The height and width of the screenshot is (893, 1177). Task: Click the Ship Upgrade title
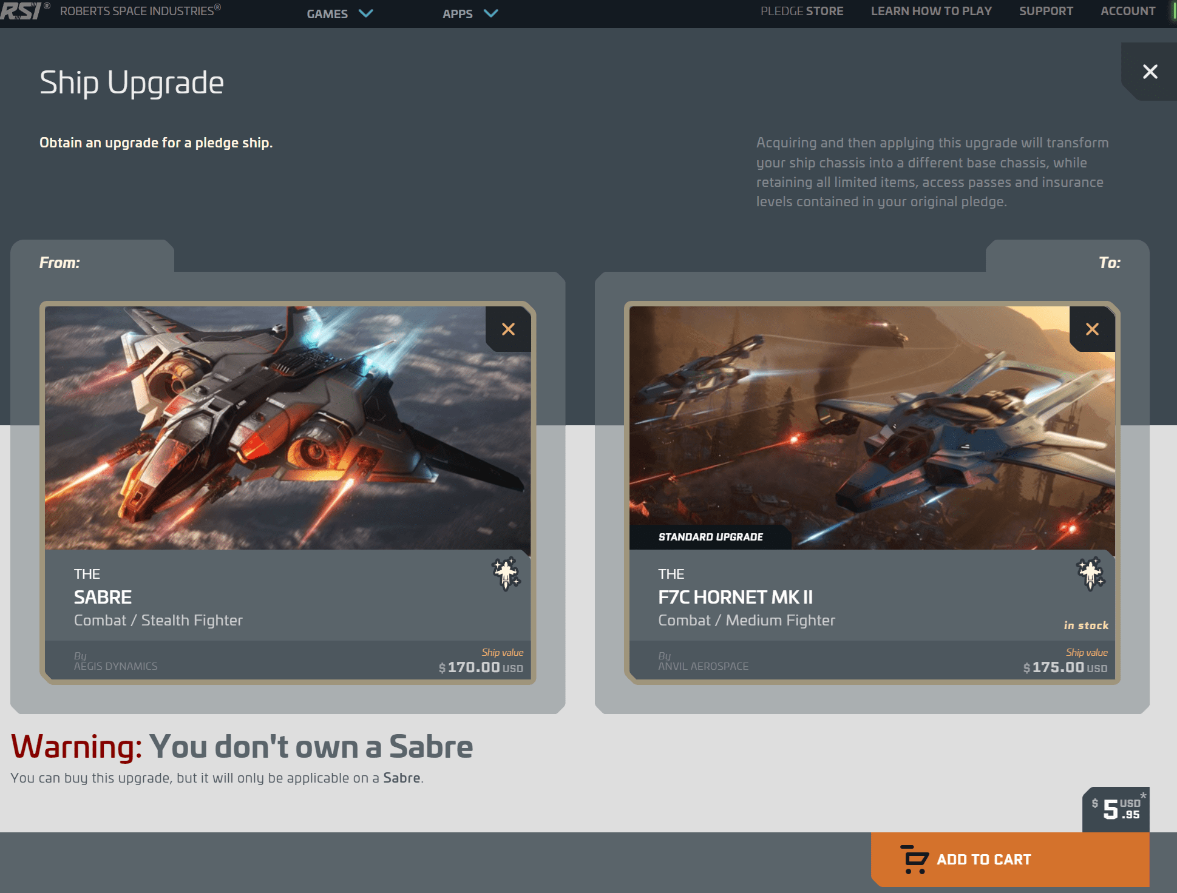132,83
